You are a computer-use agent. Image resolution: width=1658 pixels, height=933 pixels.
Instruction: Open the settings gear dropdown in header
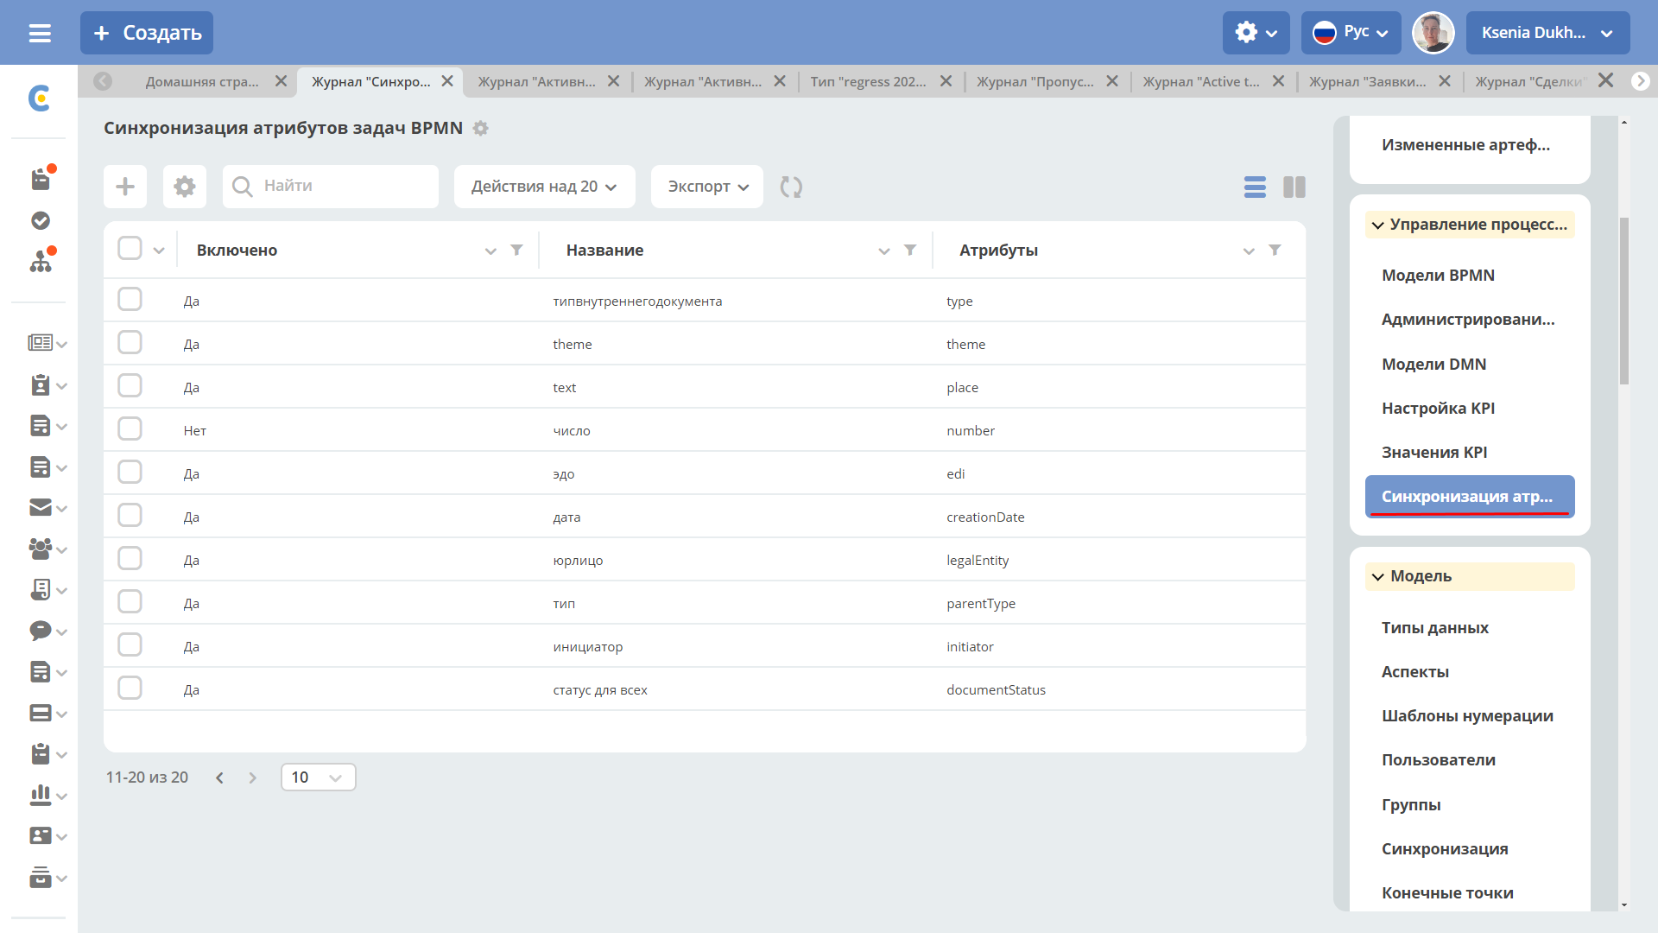pos(1256,33)
